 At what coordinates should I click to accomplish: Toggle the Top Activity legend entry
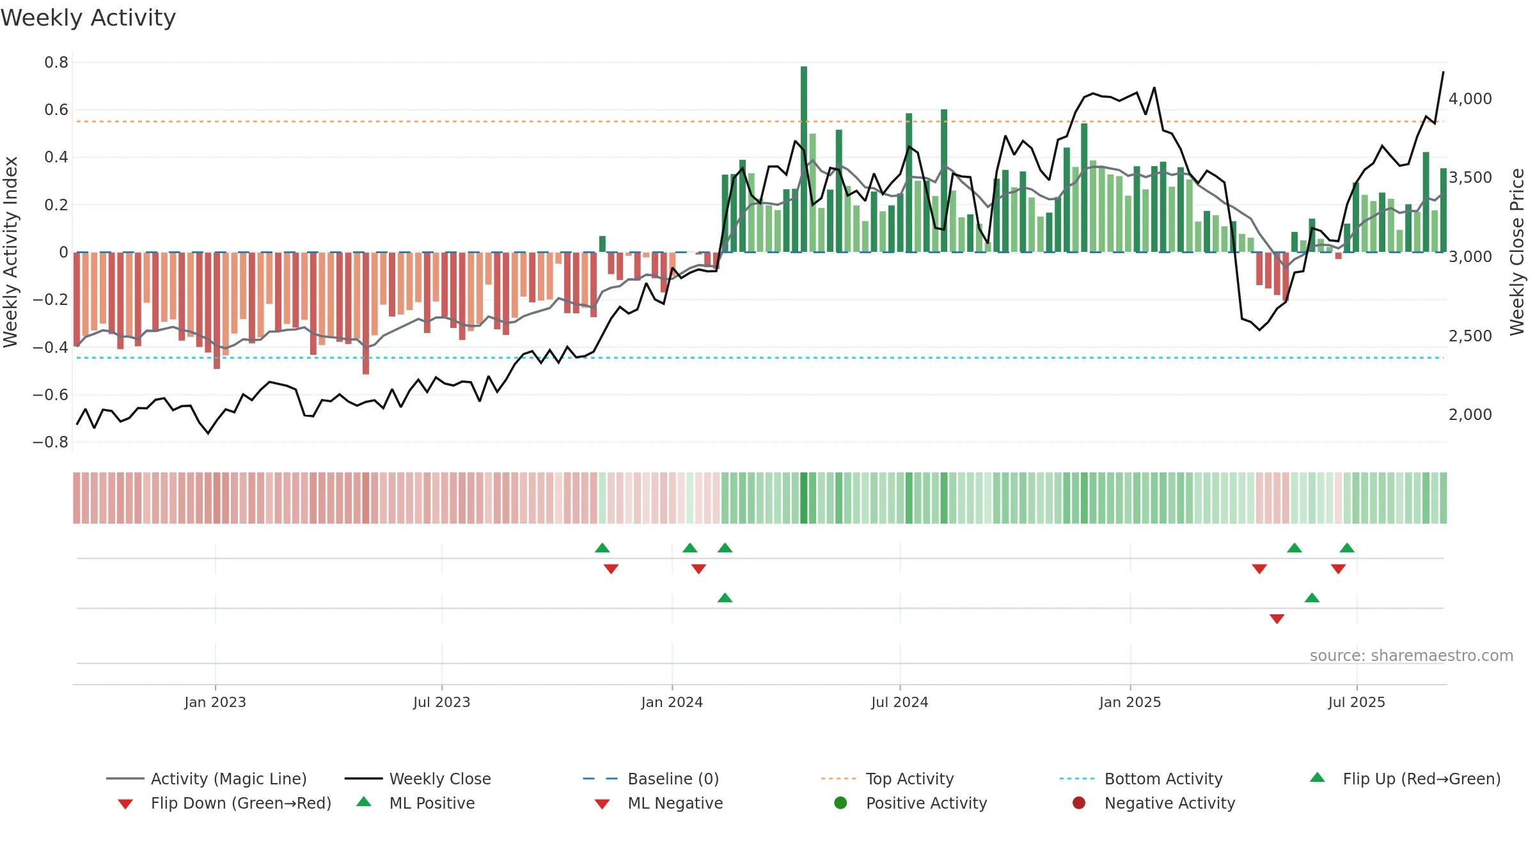tap(887, 779)
